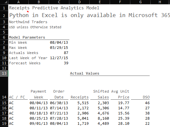Image resolution: width=170 pixels, height=127 pixels.
Task: Select row 19 header
Action: coord(4,123)
